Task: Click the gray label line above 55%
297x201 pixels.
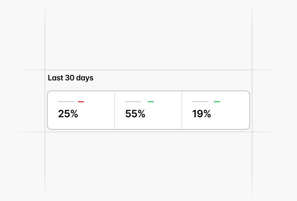Action: [x=133, y=102]
